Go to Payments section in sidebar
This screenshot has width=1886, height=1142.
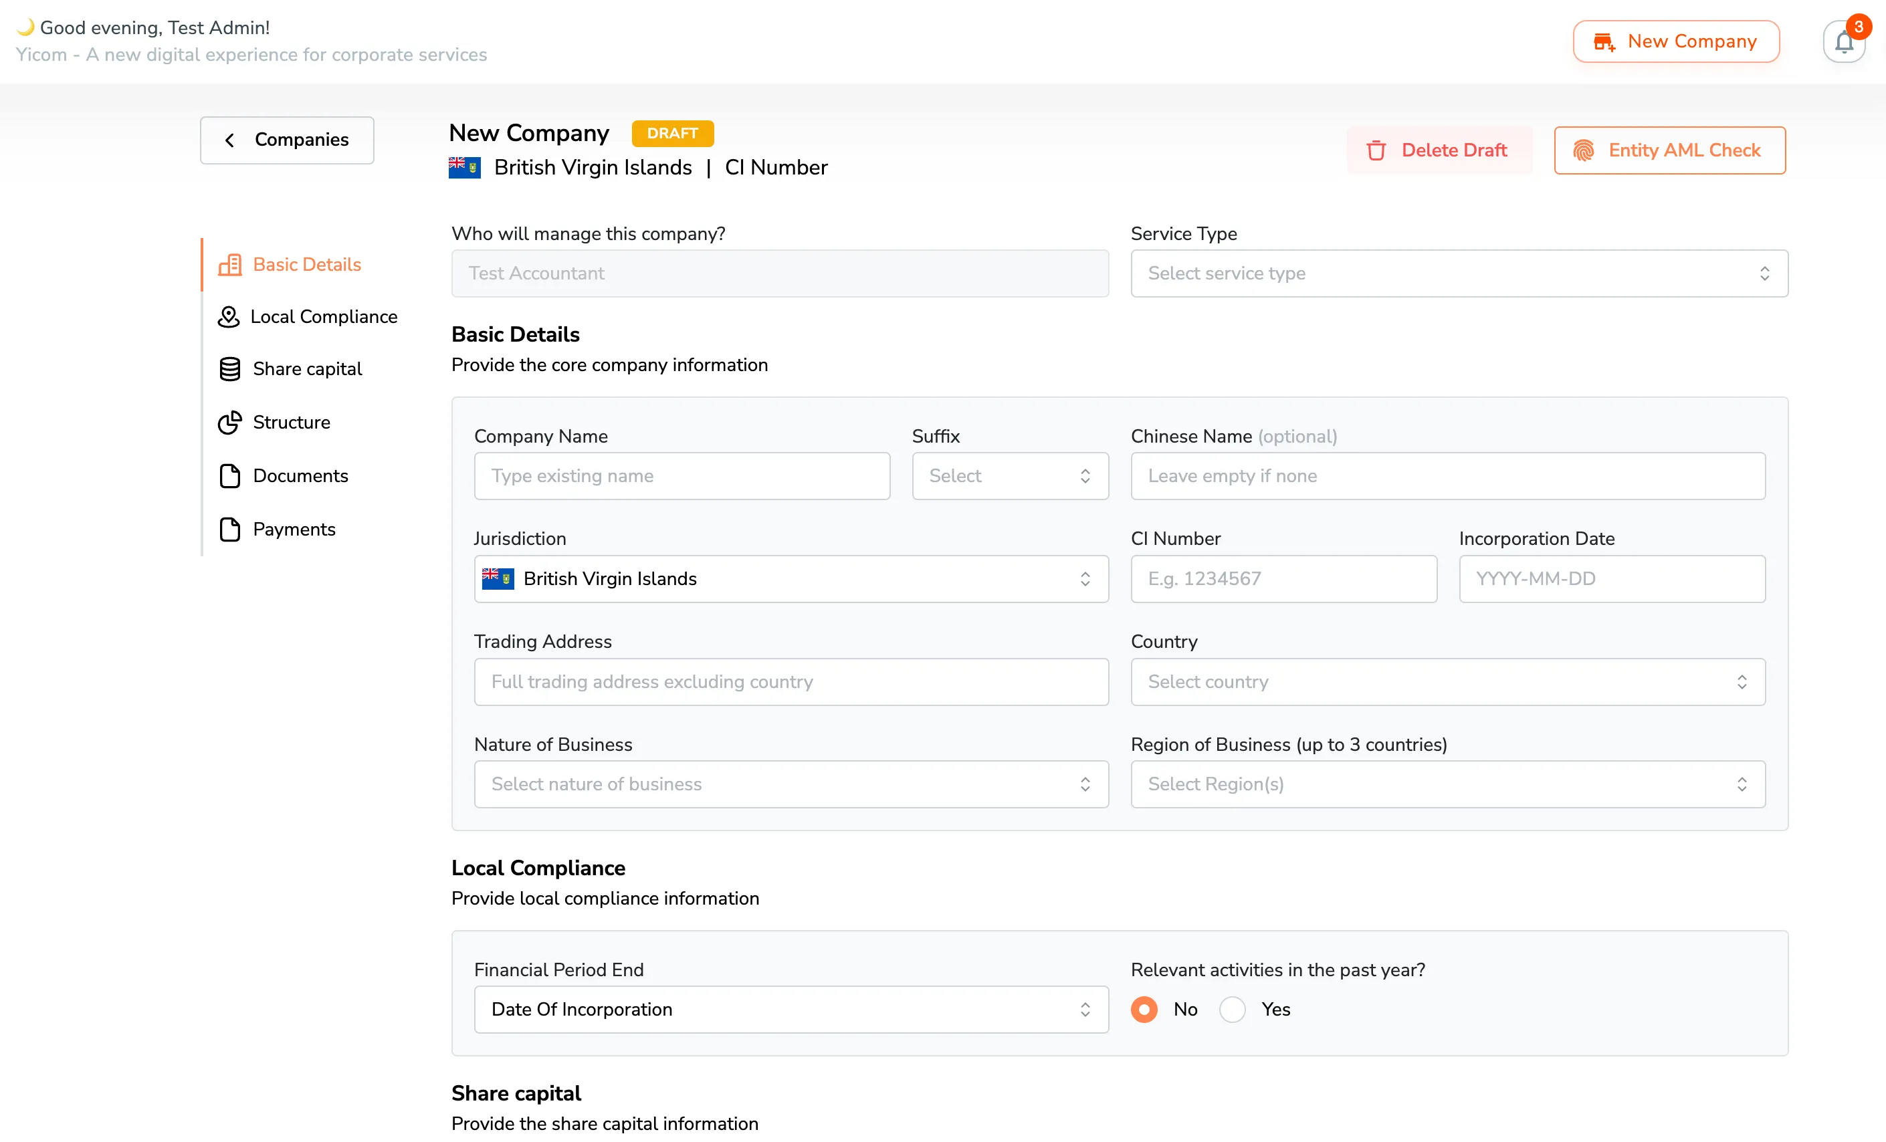coord(294,530)
